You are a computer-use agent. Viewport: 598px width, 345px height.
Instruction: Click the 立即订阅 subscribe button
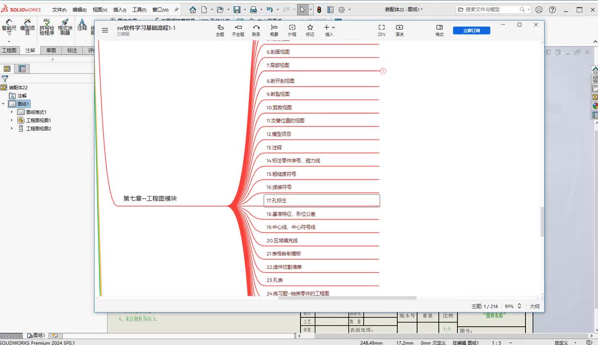(x=471, y=30)
